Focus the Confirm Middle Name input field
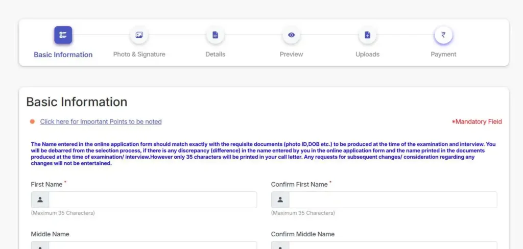523x249 pixels. point(393,245)
